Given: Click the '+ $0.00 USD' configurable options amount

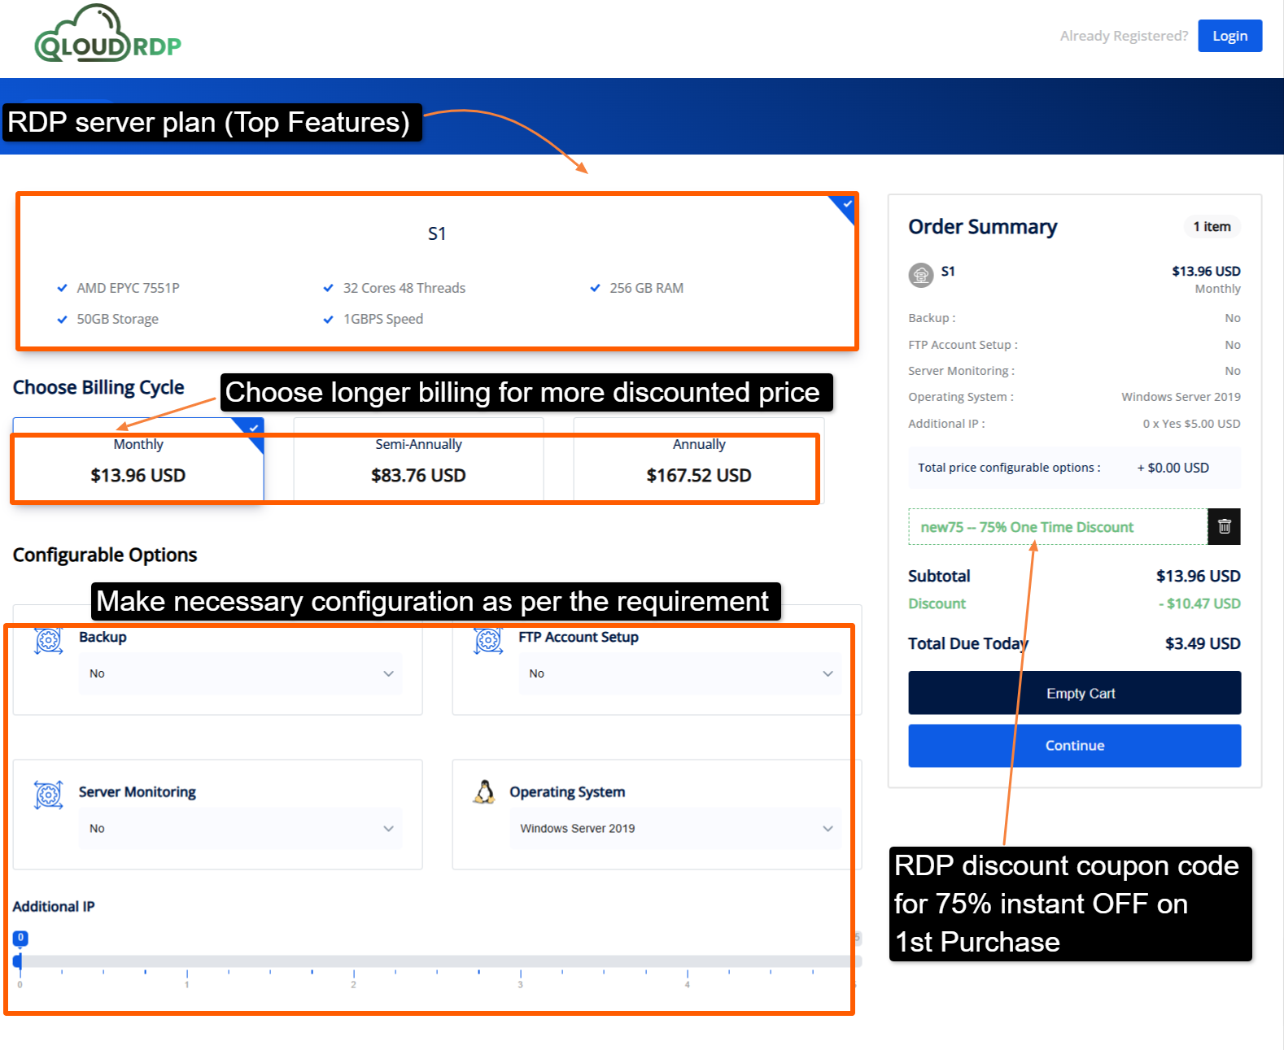Looking at the screenshot, I should 1173,468.
